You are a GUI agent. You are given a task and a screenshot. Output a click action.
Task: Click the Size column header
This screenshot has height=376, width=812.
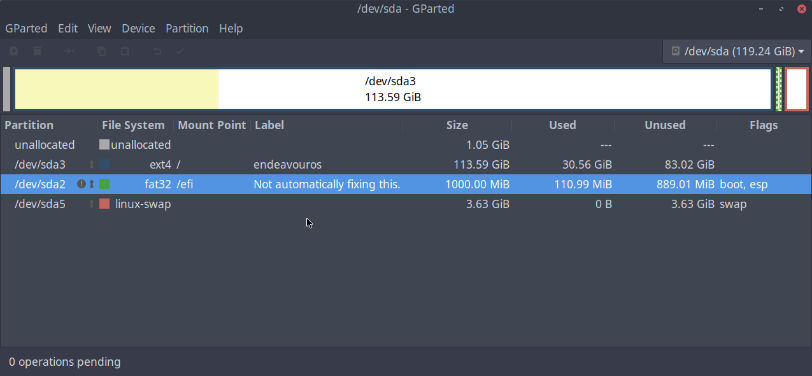click(457, 125)
